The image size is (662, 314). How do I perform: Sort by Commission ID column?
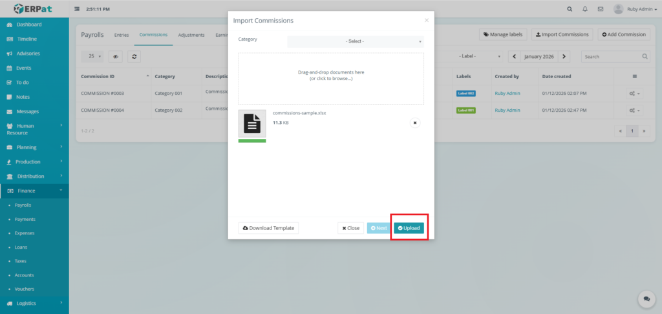tap(114, 76)
